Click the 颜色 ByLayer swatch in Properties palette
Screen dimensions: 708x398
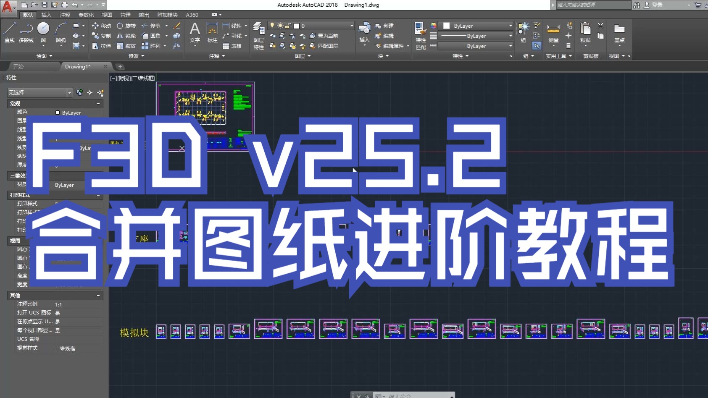pos(58,113)
